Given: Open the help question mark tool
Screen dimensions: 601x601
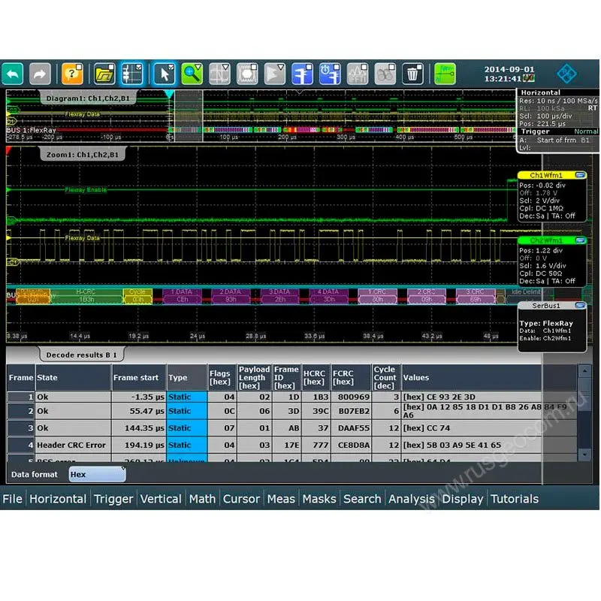Looking at the screenshot, I should [72, 74].
